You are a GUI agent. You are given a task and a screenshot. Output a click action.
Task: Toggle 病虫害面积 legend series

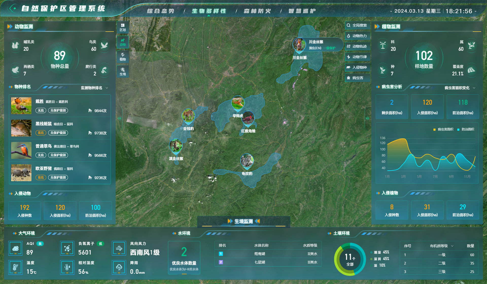pyautogui.click(x=443, y=129)
